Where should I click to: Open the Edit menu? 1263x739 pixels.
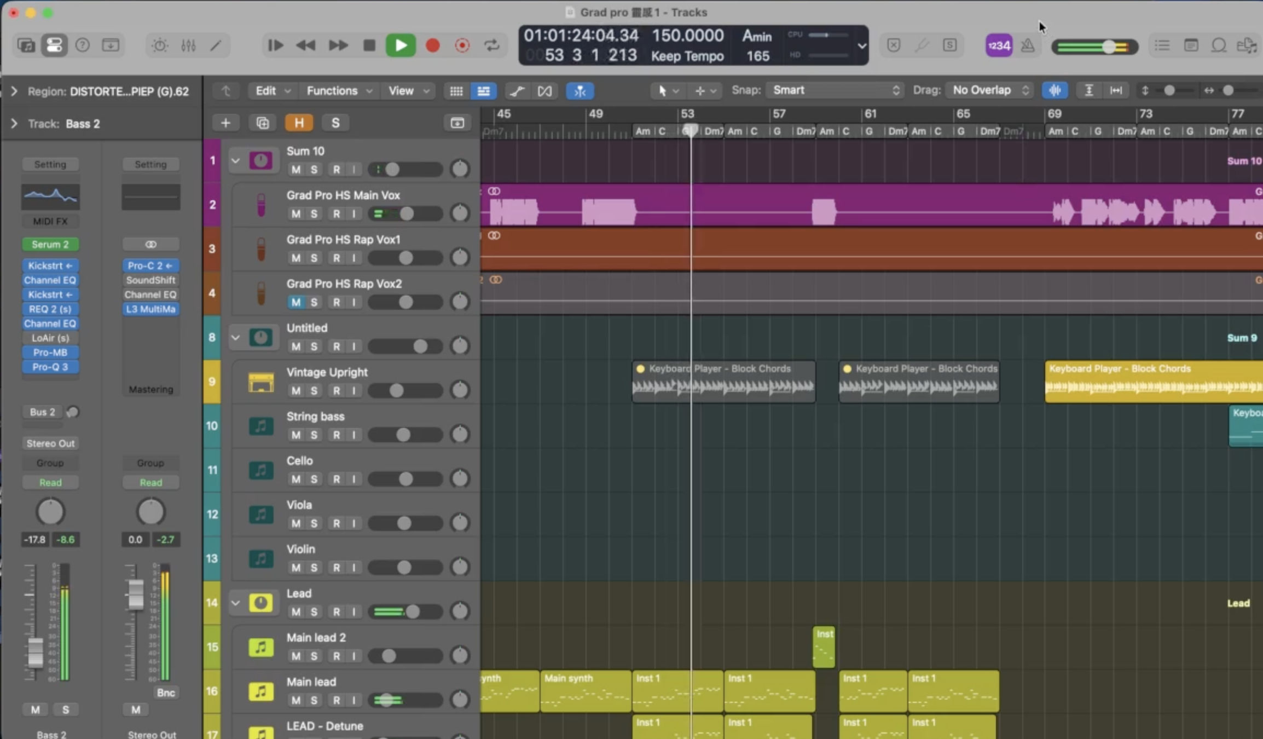point(273,91)
